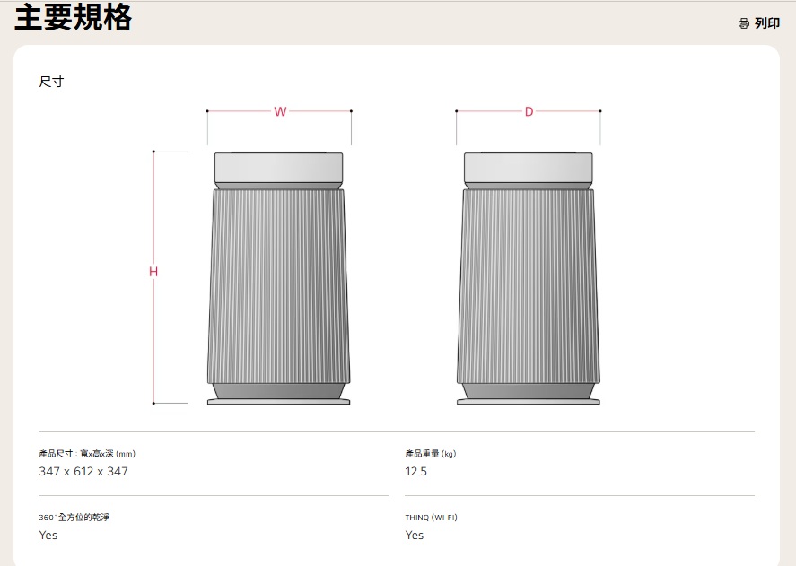Viewport: 796px width, 566px height.
Task: Click the base plate of the depth-view purifier
Action: click(x=528, y=401)
